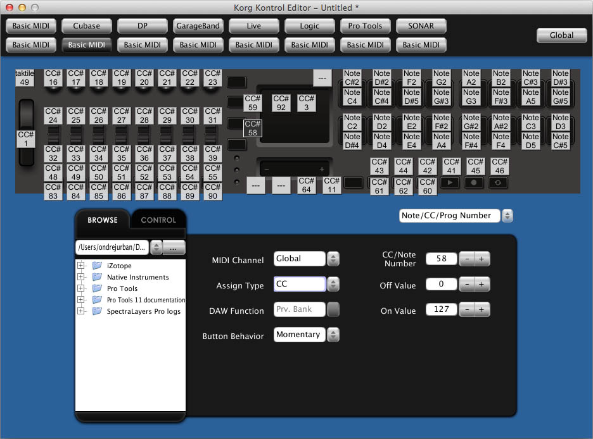Select the Cubase scene button
The height and width of the screenshot is (439, 593).
coord(87,26)
